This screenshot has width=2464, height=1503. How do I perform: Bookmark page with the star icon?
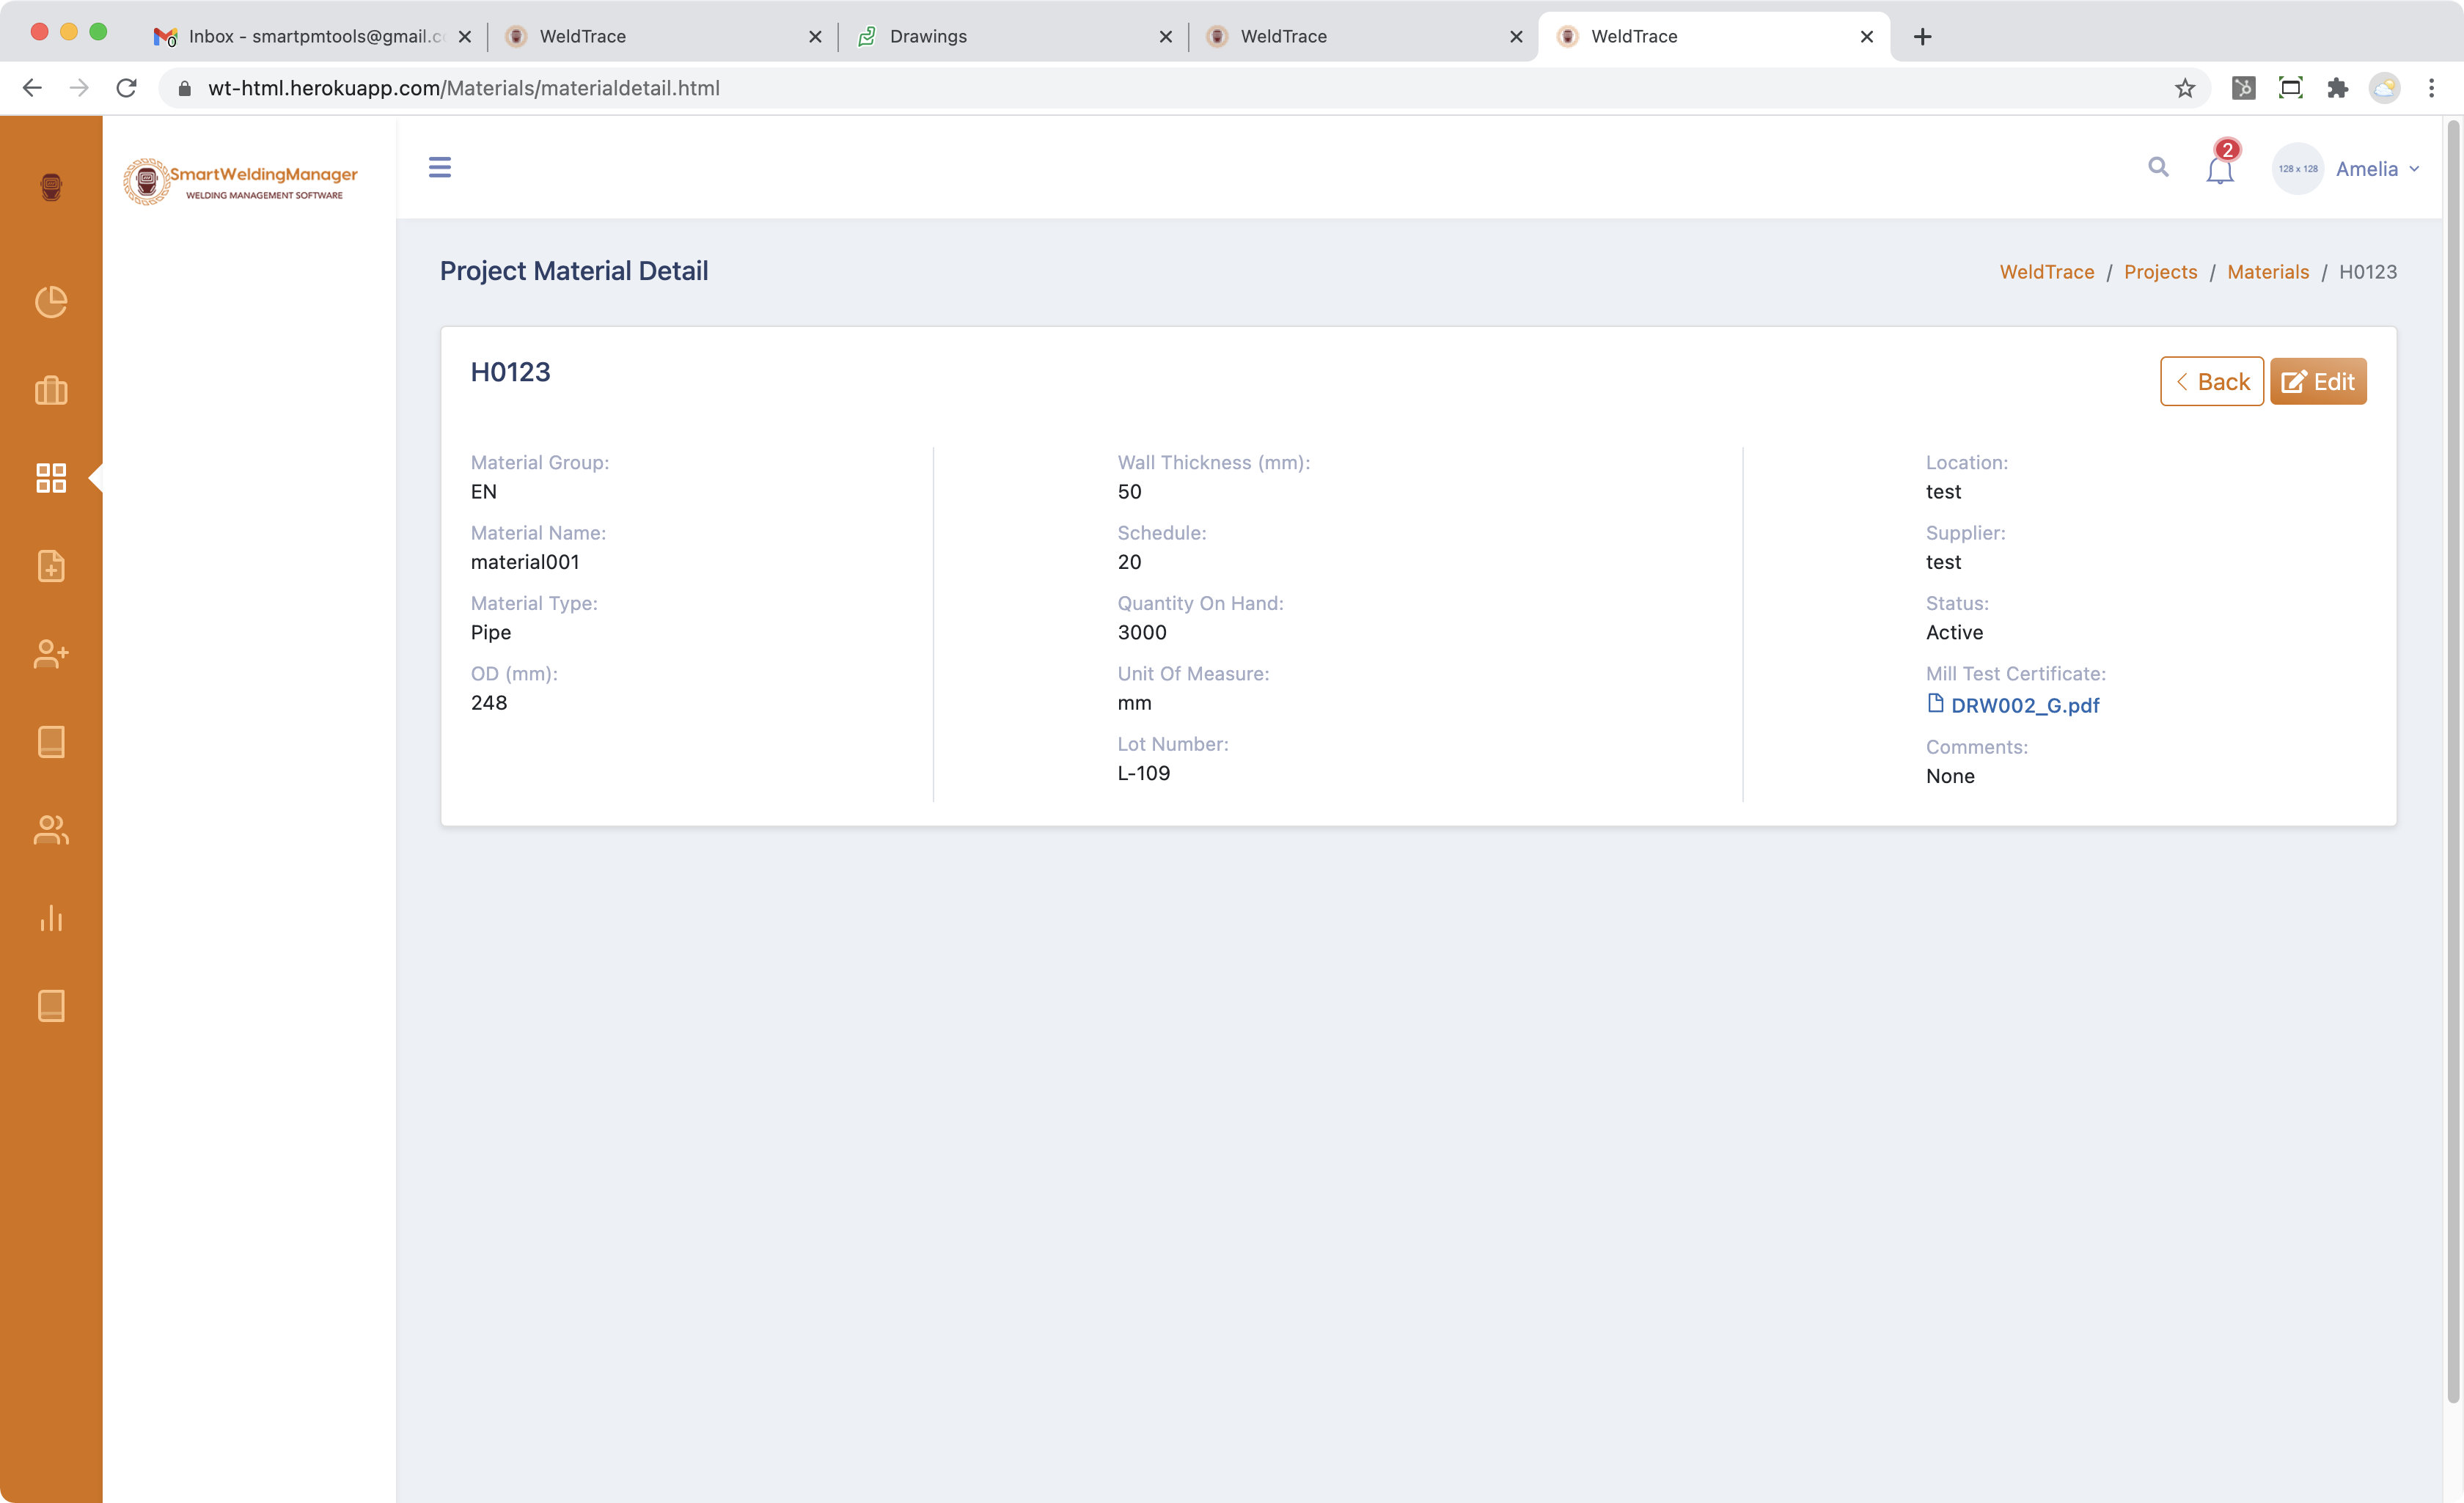point(2185,88)
